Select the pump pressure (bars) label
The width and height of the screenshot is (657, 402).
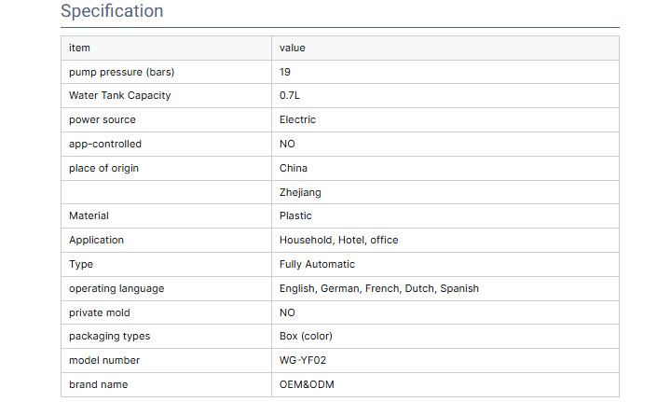[121, 72]
